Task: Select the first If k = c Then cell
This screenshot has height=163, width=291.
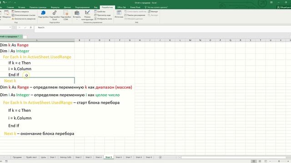Action: (37, 62)
